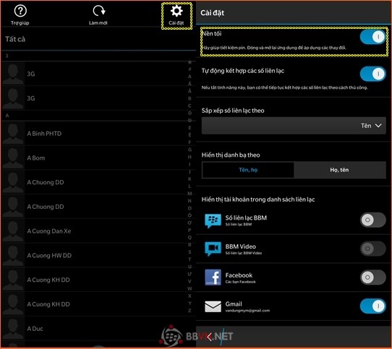Image resolution: width=392 pixels, height=349 pixels.
Task: Click the BBM Video camera icon
Action: tap(213, 249)
